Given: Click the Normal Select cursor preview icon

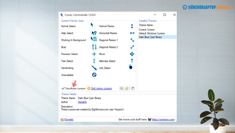Looking at the screenshot, I should pos(92,24).
